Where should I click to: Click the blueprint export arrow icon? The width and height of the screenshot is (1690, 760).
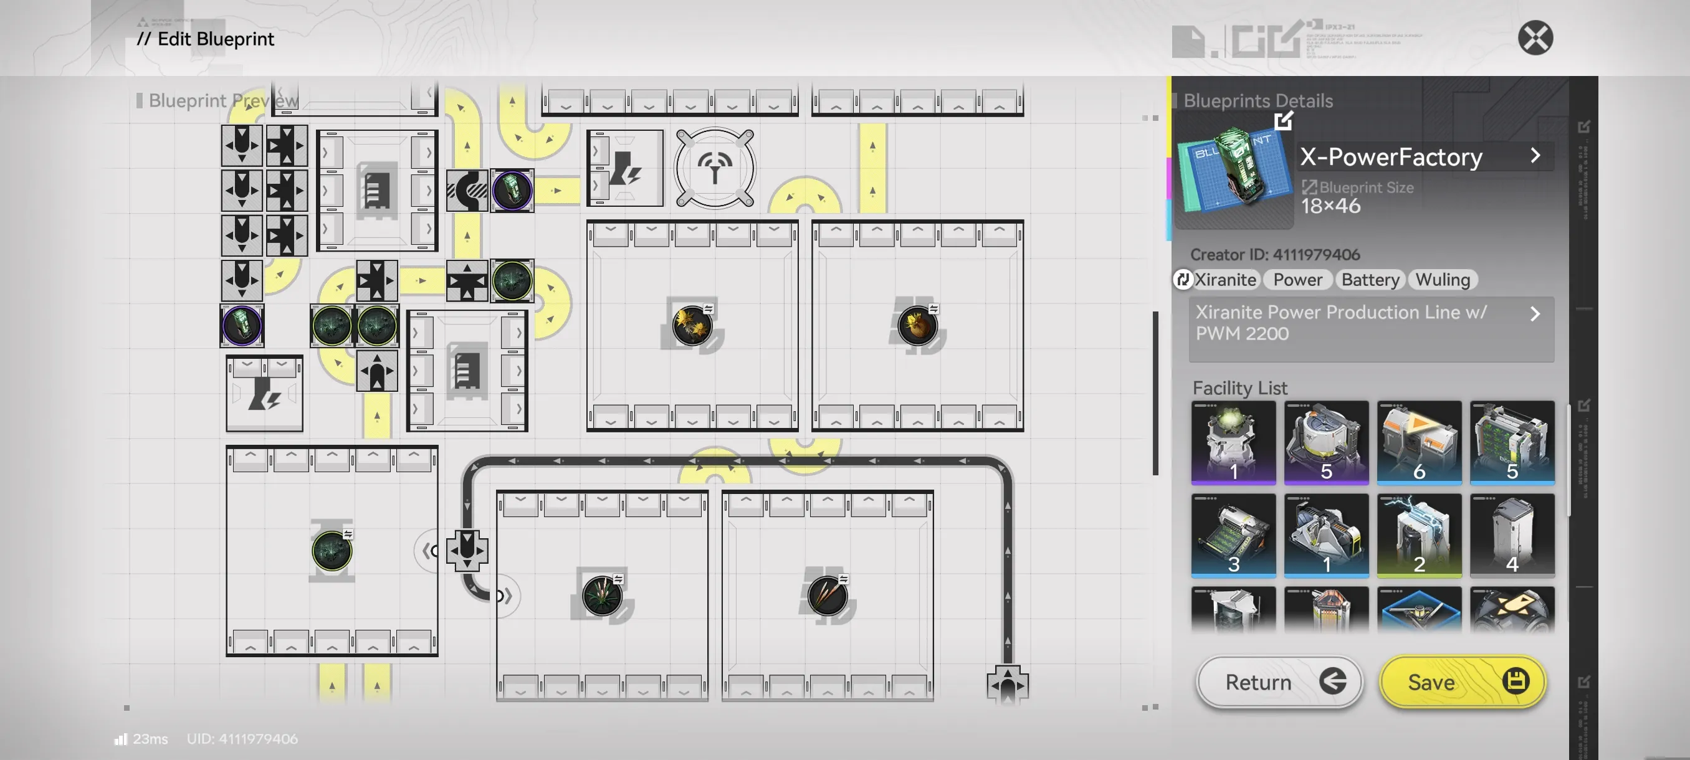1283,121
